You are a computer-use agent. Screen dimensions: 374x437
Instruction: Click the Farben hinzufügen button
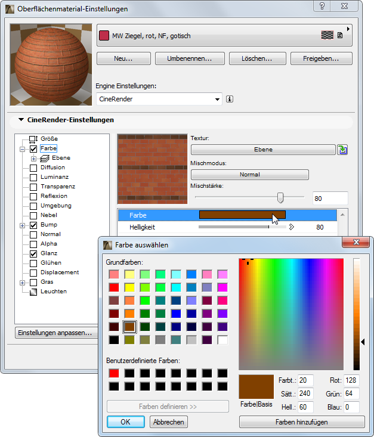click(x=302, y=421)
